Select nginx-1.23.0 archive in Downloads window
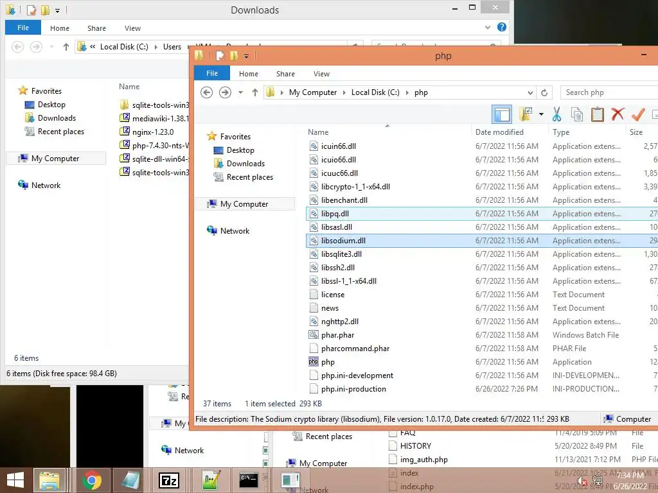The width and height of the screenshot is (658, 493). [x=153, y=132]
